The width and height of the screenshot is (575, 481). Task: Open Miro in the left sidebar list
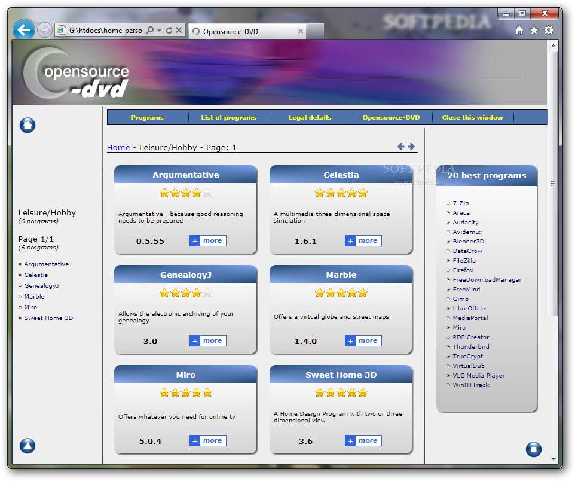click(31, 308)
